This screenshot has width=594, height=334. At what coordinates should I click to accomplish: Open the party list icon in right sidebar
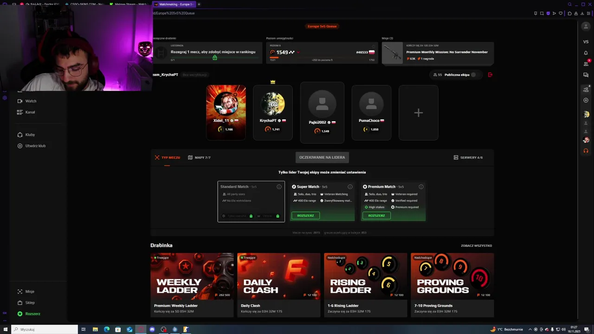[586, 89]
